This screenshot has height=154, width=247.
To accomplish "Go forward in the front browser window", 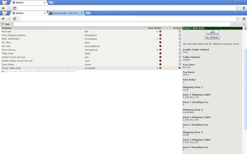I will pyautogui.click(x=9, y=19).
